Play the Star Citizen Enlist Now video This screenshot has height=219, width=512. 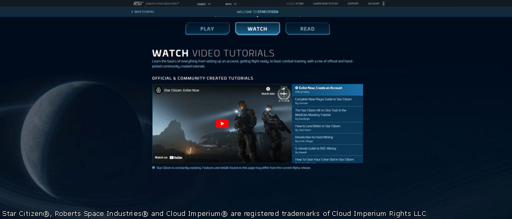pyautogui.click(x=222, y=124)
